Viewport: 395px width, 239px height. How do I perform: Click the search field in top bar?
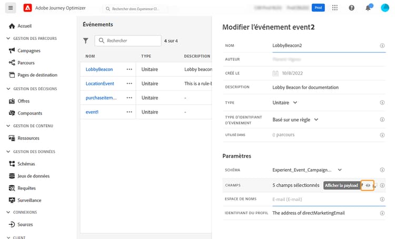click(x=135, y=9)
